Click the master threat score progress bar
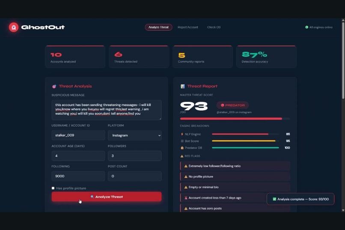This screenshot has height=230, width=345. (235, 119)
